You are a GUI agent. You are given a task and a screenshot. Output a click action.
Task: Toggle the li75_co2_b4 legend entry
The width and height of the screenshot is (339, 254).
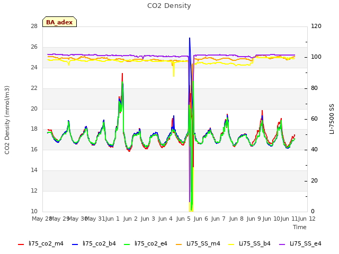tap(94, 244)
